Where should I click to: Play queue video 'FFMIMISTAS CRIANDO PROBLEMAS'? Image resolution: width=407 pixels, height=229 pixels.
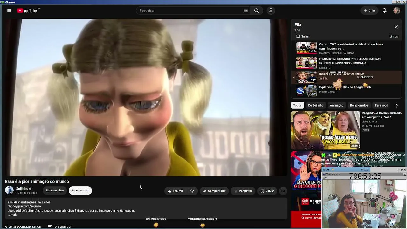point(347,63)
